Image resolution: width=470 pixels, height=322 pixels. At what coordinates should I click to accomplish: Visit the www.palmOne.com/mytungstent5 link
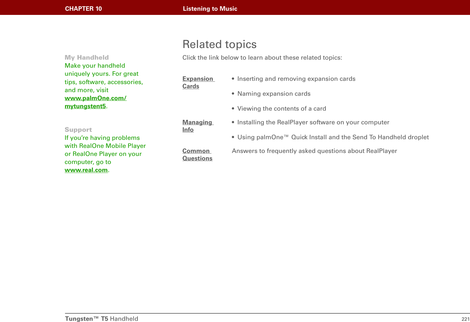[95, 102]
